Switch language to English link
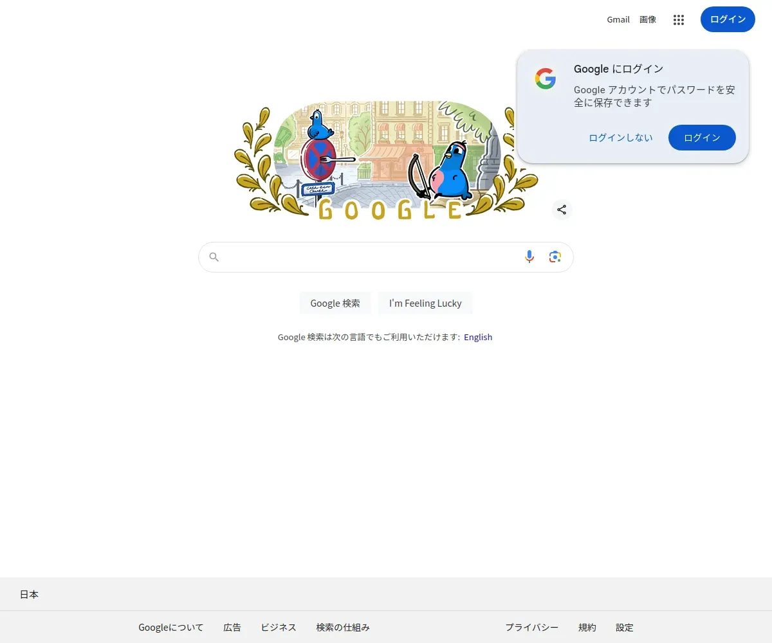The width and height of the screenshot is (772, 643). (x=478, y=337)
